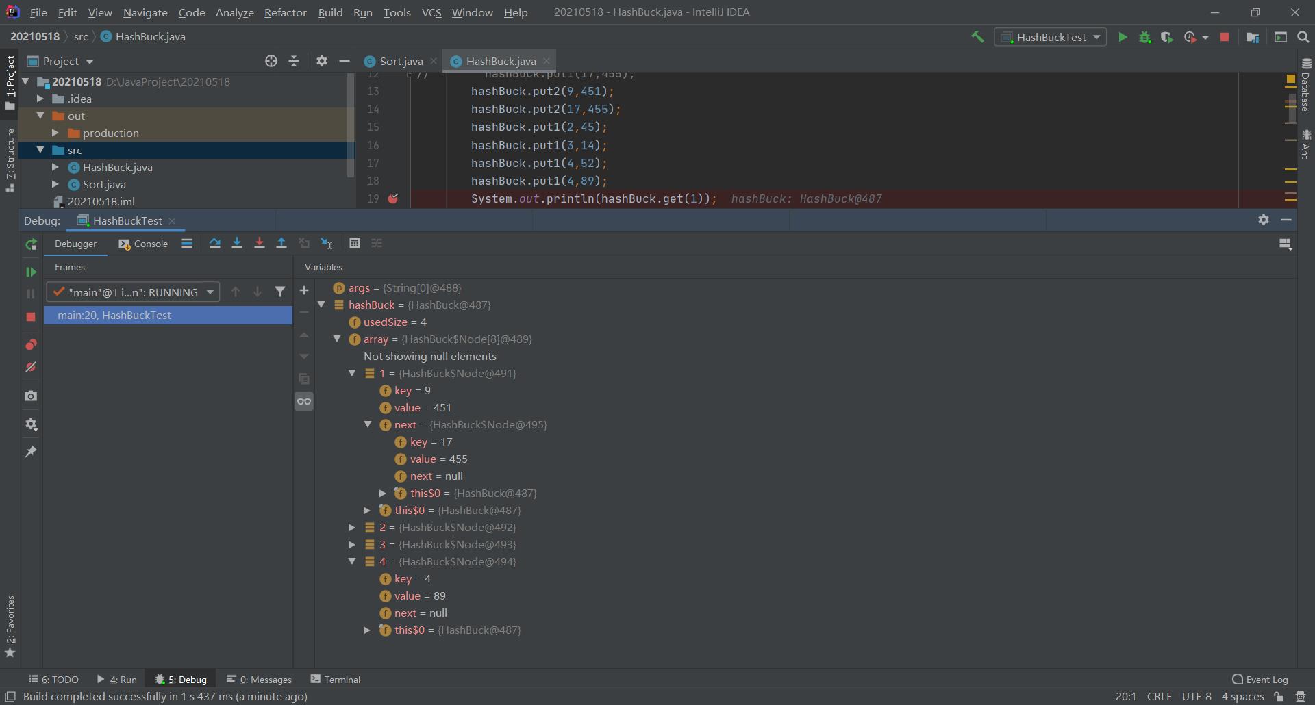Viewport: 1315px width, 705px height.
Task: Open Search Everywhere magnifier icon
Action: [x=1303, y=37]
